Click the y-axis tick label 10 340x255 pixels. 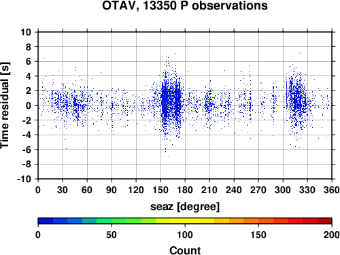pos(26,32)
